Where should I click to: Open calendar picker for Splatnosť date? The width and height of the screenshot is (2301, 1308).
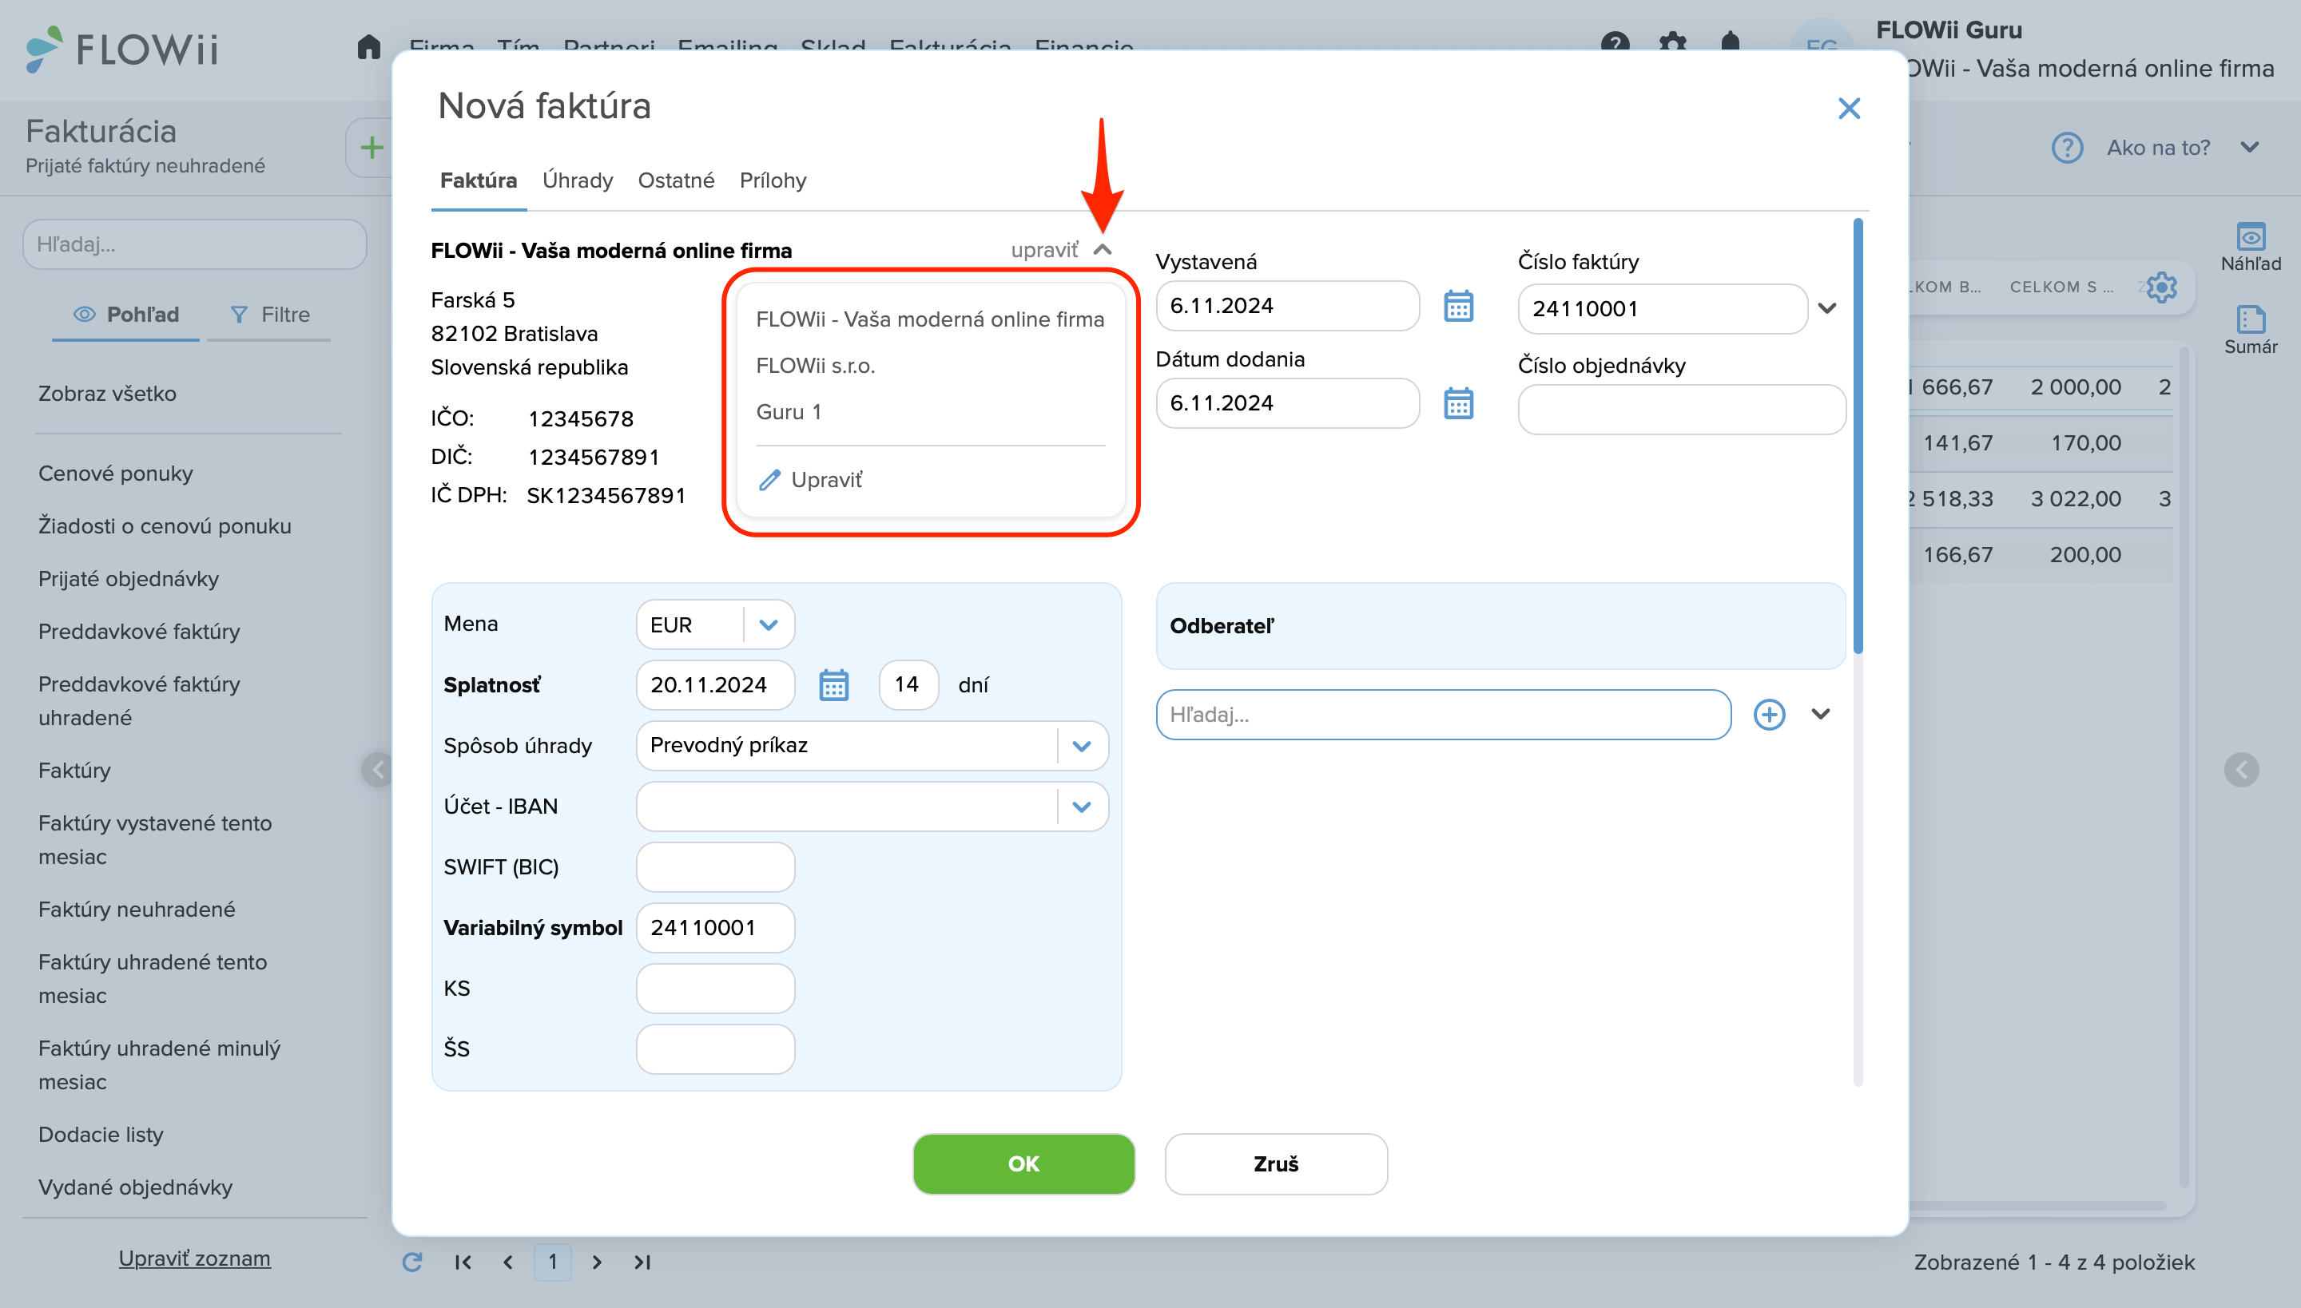pyautogui.click(x=833, y=685)
